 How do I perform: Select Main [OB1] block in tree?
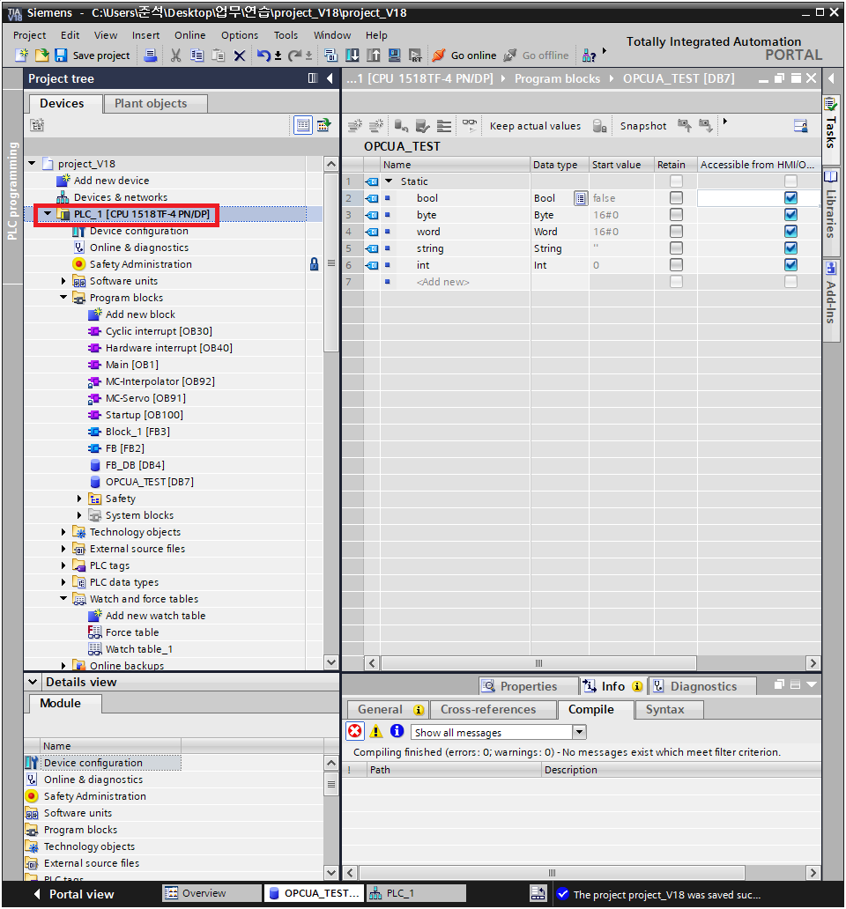(x=131, y=365)
